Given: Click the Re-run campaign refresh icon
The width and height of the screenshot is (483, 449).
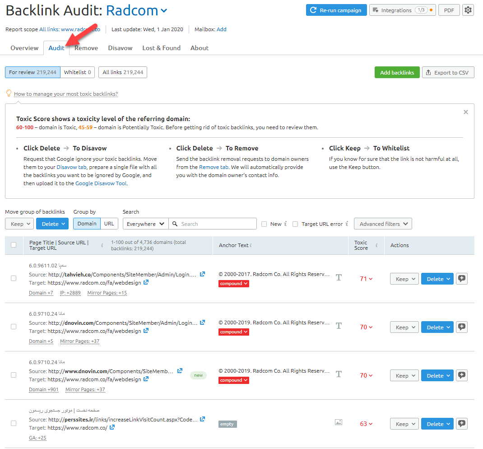Looking at the screenshot, I should coord(314,9).
